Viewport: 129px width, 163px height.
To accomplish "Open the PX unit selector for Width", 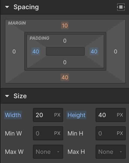I will 57,115.
